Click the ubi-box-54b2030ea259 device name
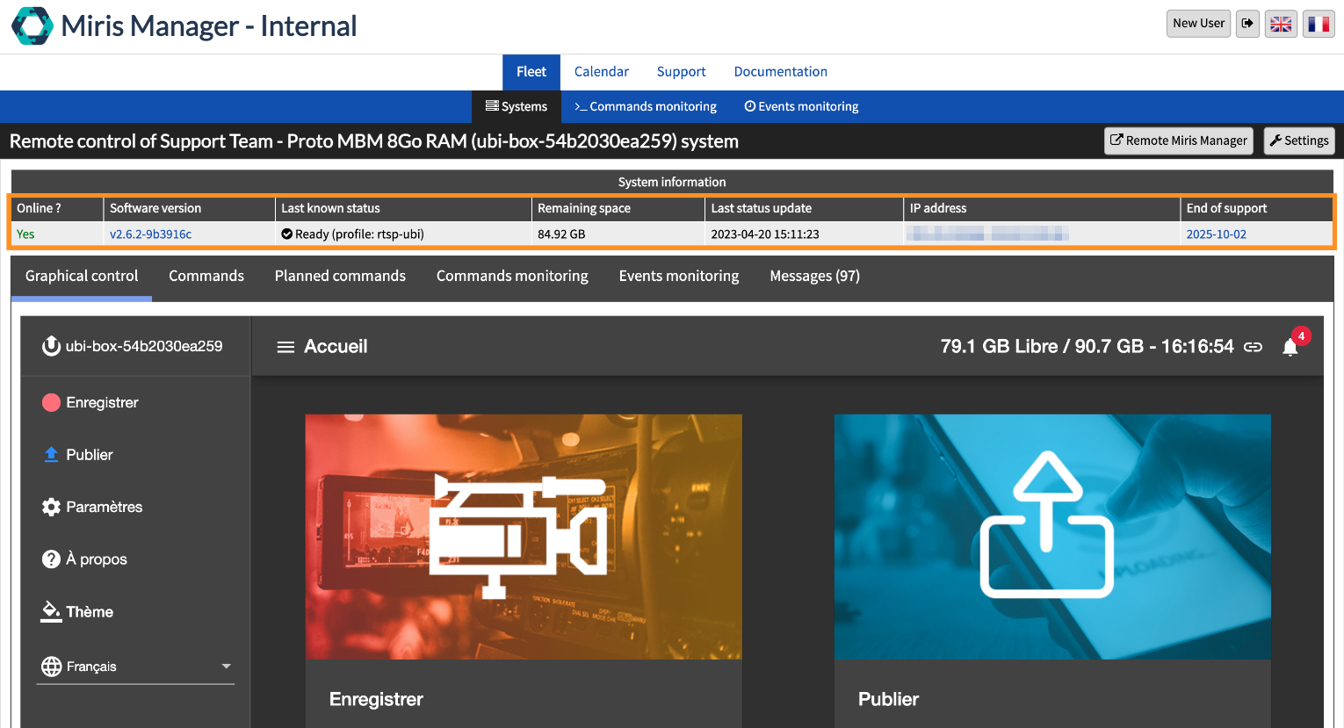 tap(144, 346)
